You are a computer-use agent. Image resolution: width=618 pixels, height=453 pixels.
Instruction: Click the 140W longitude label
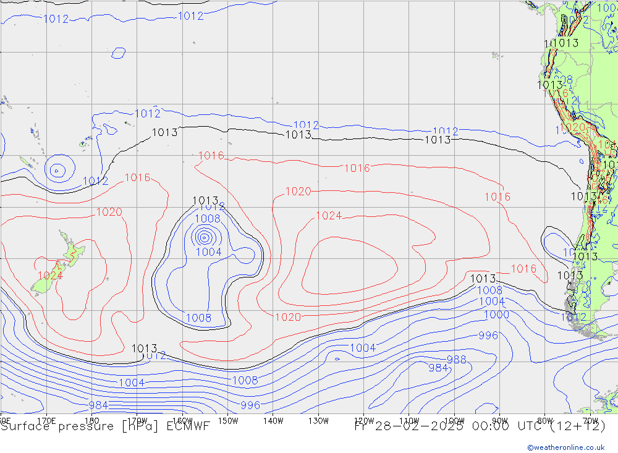coord(273,421)
